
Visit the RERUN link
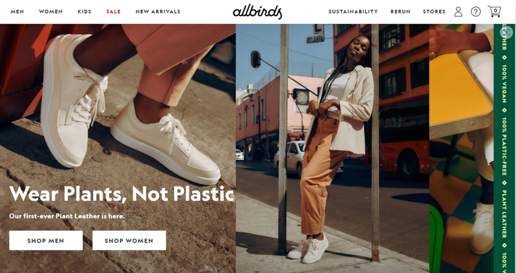[x=400, y=12]
